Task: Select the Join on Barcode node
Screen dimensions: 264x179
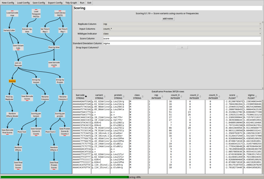Action: pyautogui.click(x=18, y=64)
